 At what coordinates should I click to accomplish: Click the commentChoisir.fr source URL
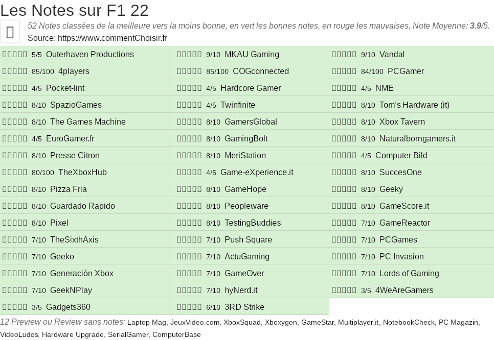click(113, 38)
